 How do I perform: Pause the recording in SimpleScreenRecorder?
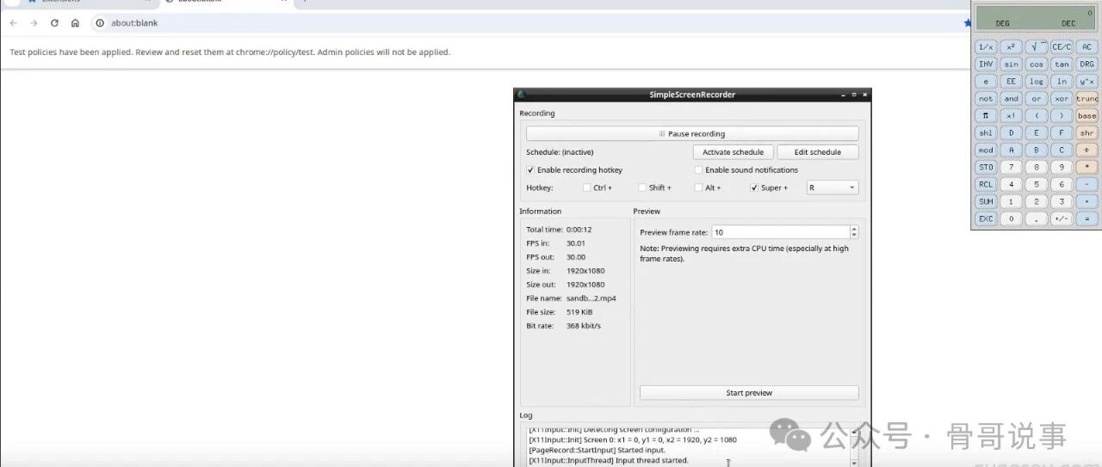692,133
